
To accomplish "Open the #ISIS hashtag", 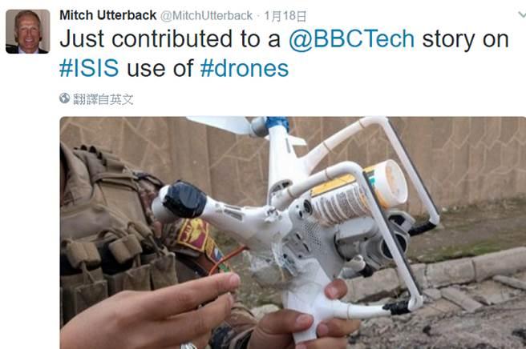I will coord(89,68).
